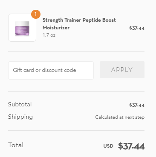
Task: Click the large bold total amount $37.44
Action: (x=131, y=146)
